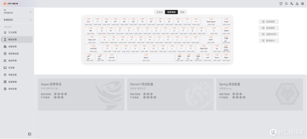Image resolution: width=307 pixels, height=139 pixels.
Task: Open 性能设置 performance settings
Action: 17,74
